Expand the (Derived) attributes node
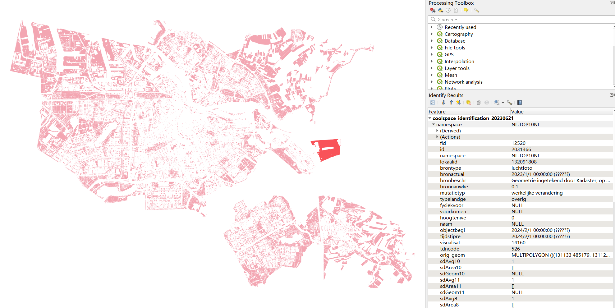The width and height of the screenshot is (615, 308). click(437, 131)
